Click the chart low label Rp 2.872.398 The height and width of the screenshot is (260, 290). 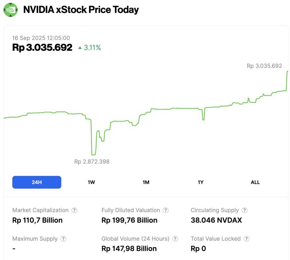pos(92,162)
